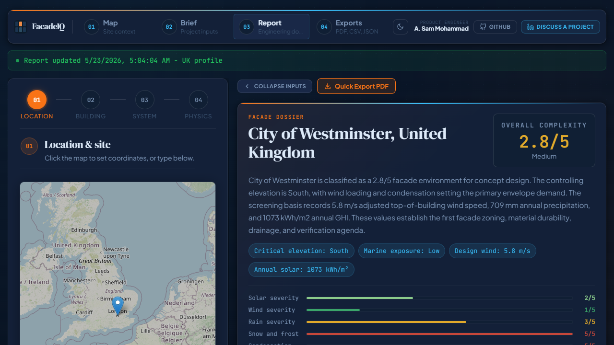Click the FACADE DOSSIER label

[x=276, y=117]
